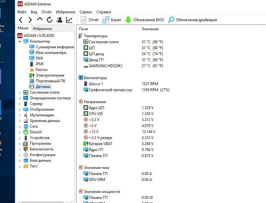Screen dimensions: 266x203
Task: Expand the Системная плата tree node
Action: click(x=20, y=92)
